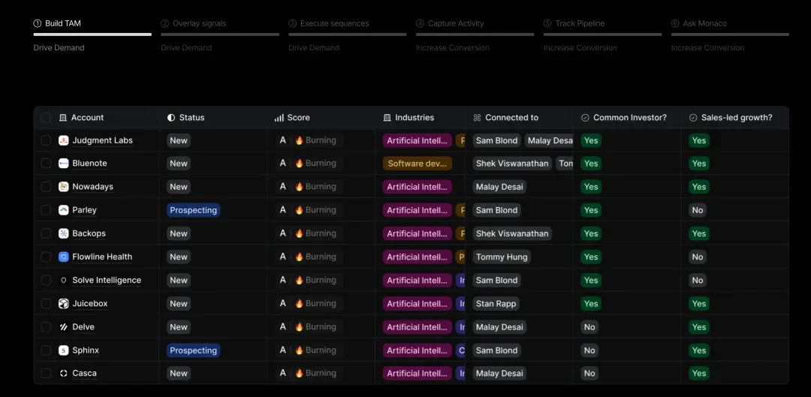This screenshot has height=397, width=811.
Task: Open the Industries column header options
Action: coord(414,118)
